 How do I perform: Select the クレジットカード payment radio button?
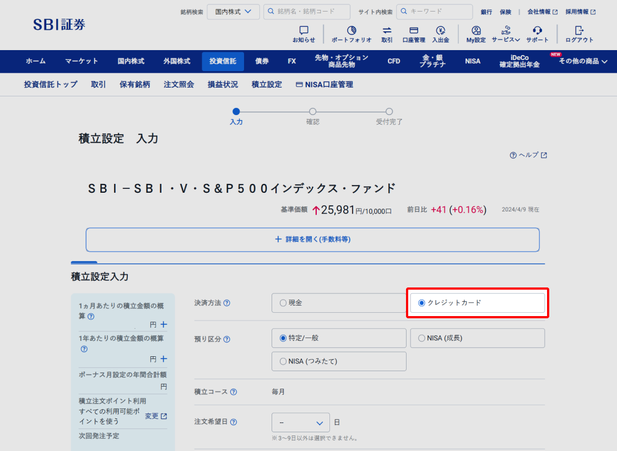point(421,303)
